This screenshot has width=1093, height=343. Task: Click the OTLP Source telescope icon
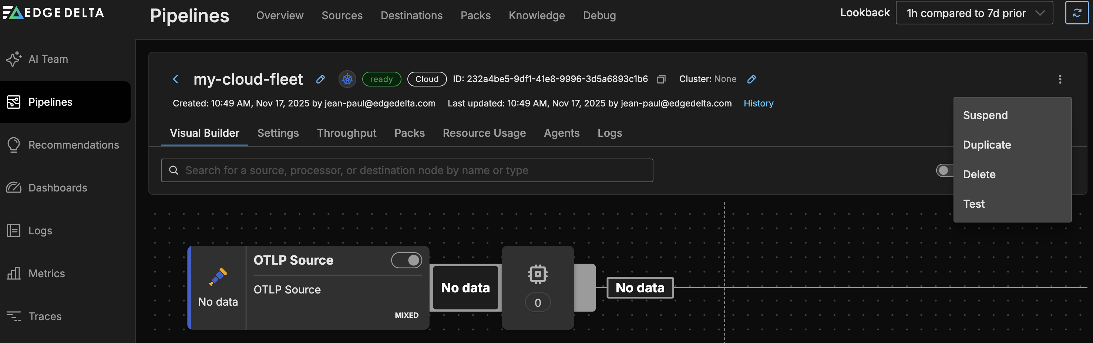218,276
